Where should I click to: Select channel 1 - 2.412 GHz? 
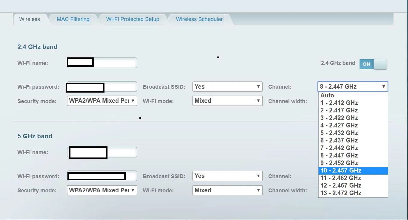pyautogui.click(x=353, y=103)
